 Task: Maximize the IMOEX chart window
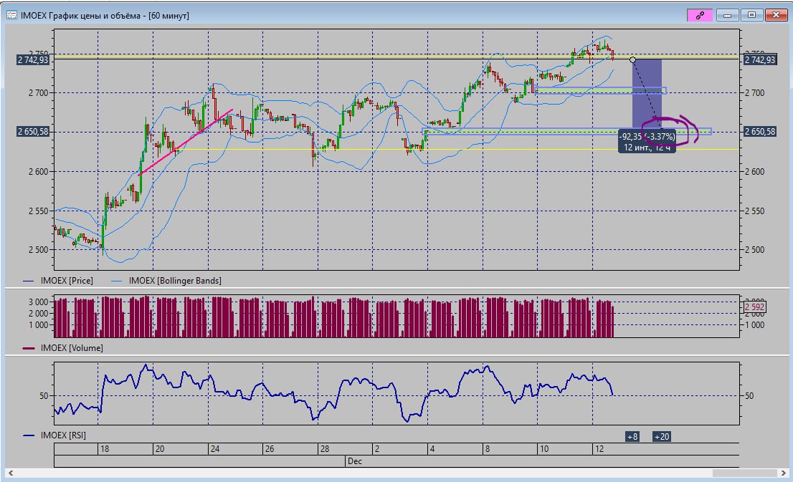[751, 14]
